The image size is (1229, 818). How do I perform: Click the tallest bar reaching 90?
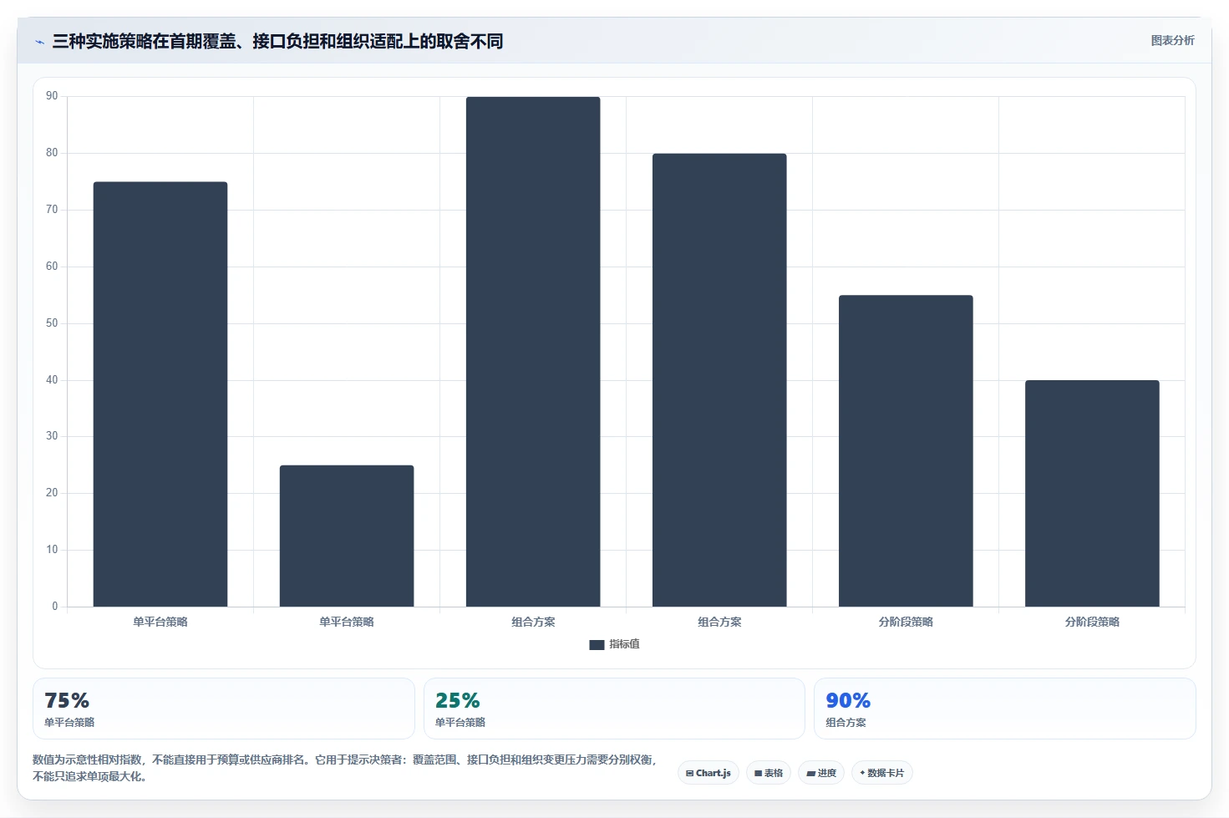click(533, 352)
